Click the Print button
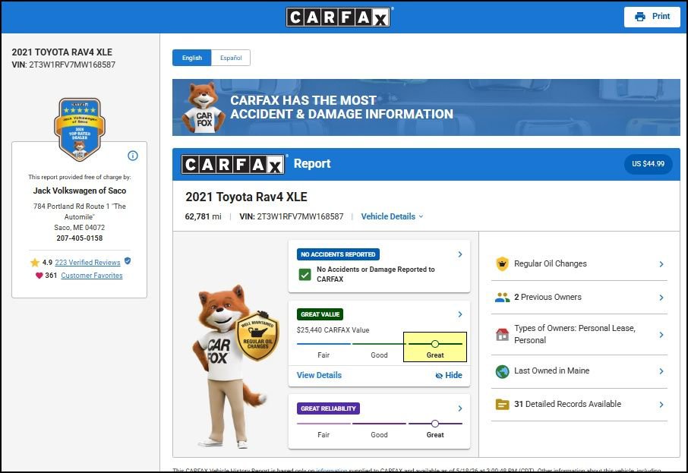 click(x=652, y=17)
